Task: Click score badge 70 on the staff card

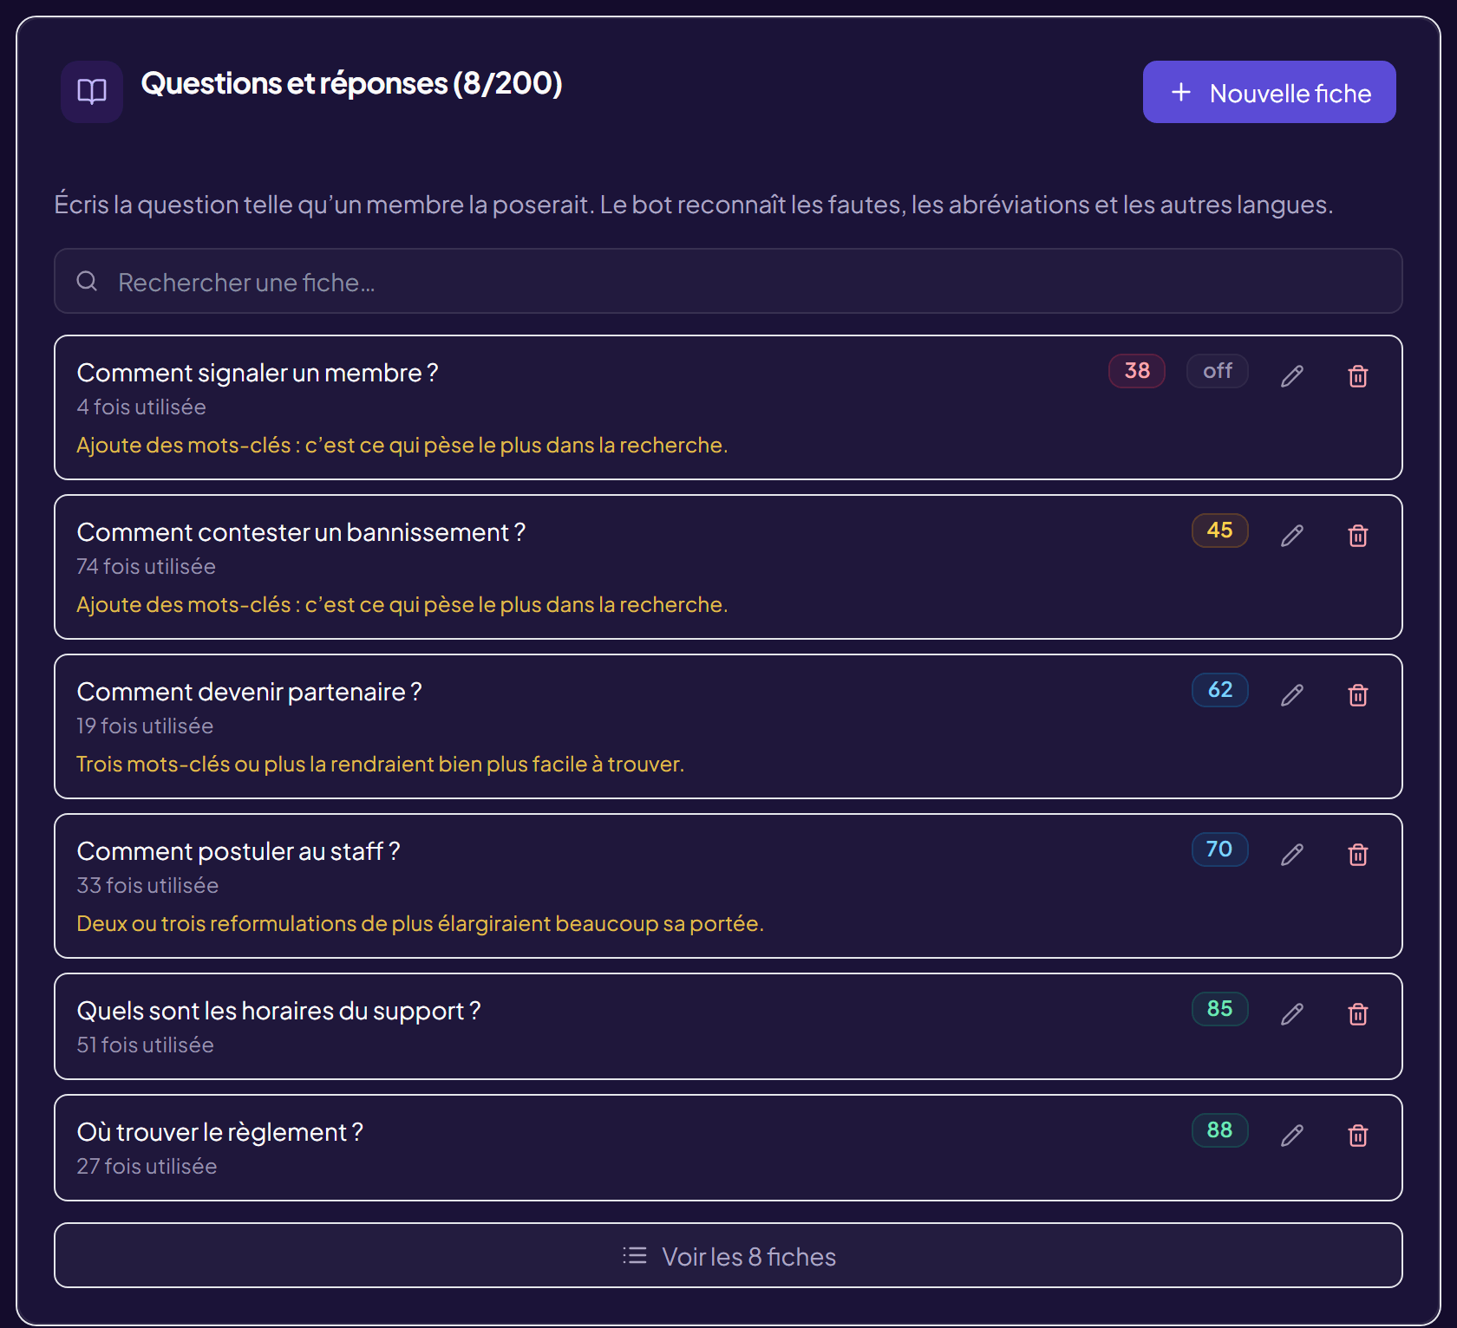Action: pos(1220,850)
